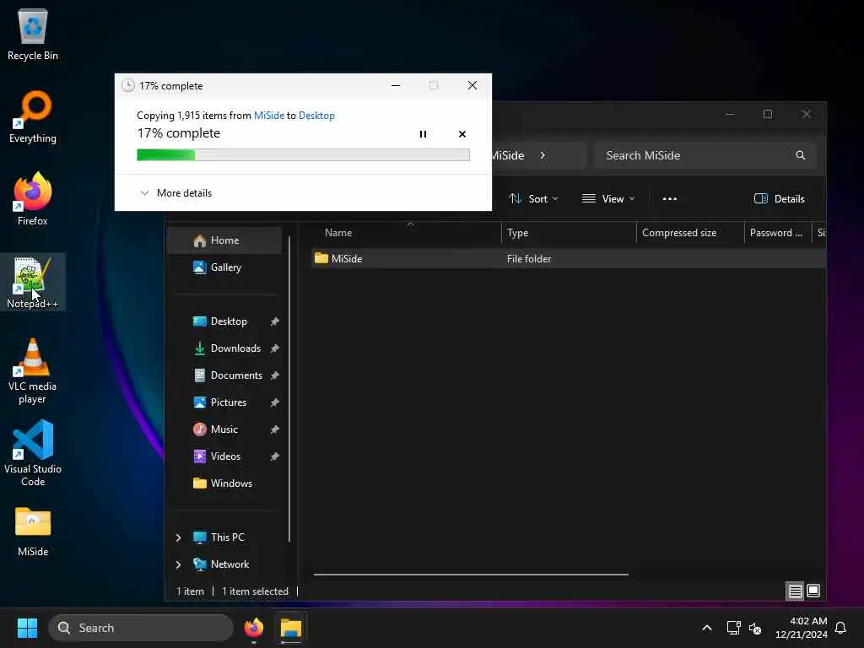Click the taskbar Search box
Screen dimensions: 864x648
pyautogui.click(x=141, y=628)
